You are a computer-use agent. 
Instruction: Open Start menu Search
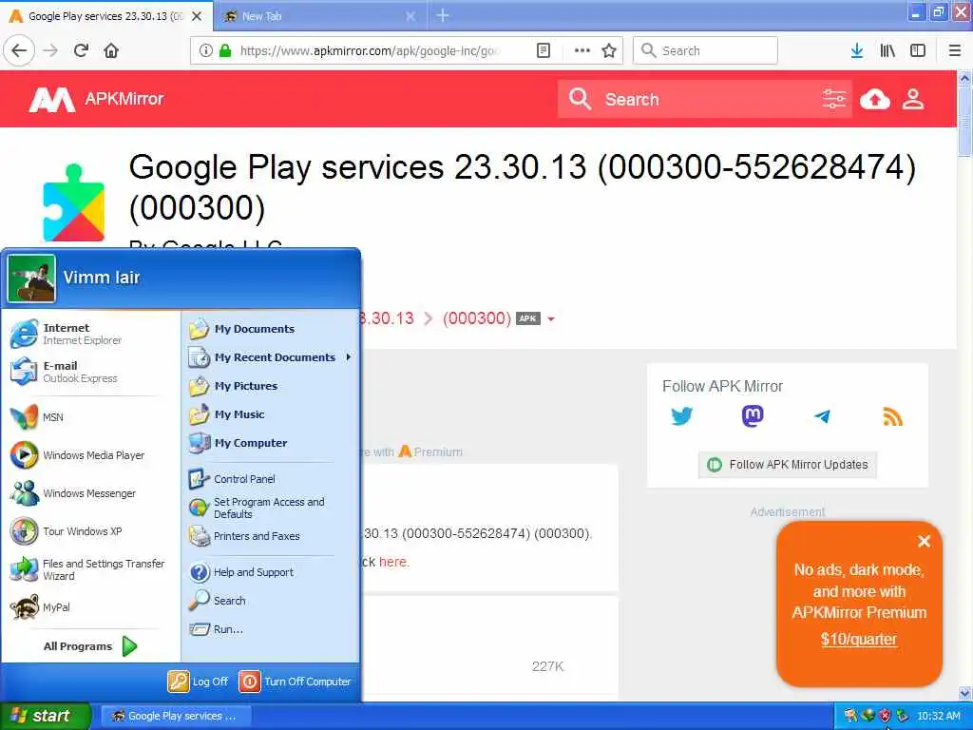coord(270,601)
